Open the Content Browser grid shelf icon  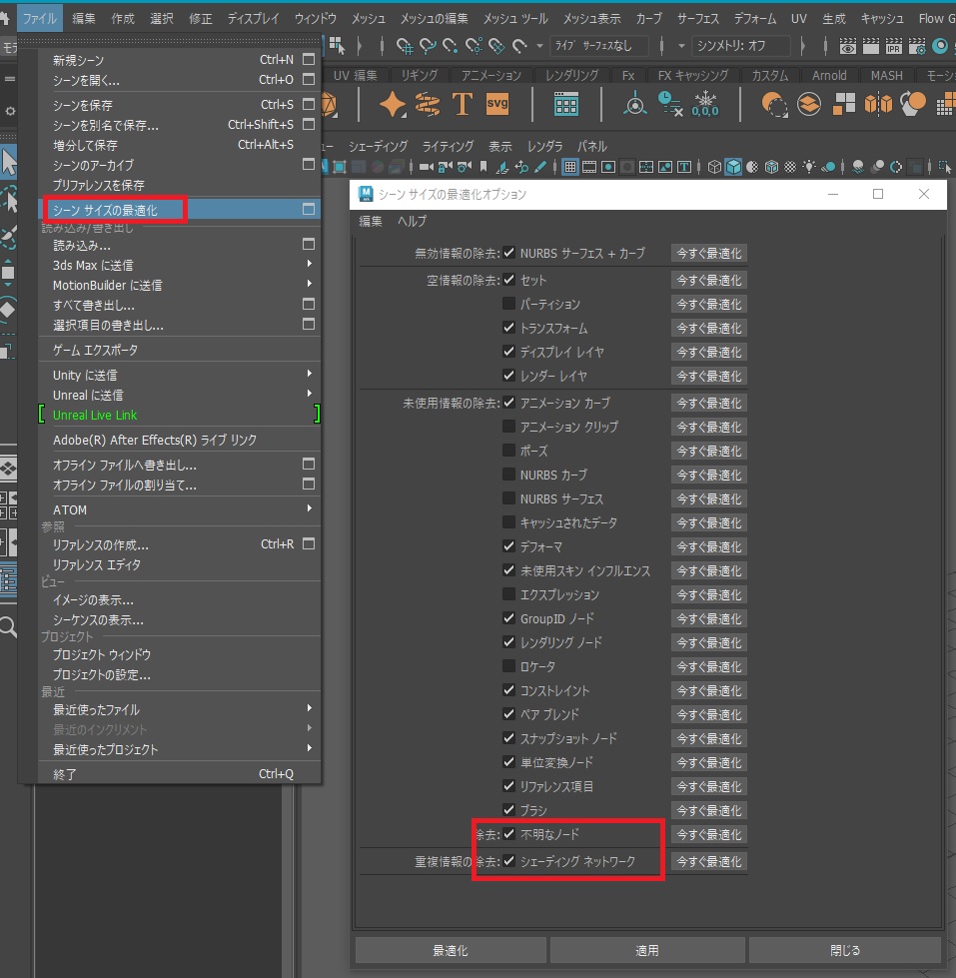click(x=565, y=104)
